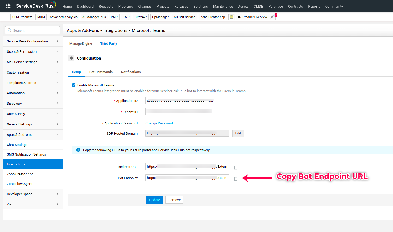Viewport: 393px width, 232px height.
Task: Expand the Discovery section
Action: click(x=33, y=103)
